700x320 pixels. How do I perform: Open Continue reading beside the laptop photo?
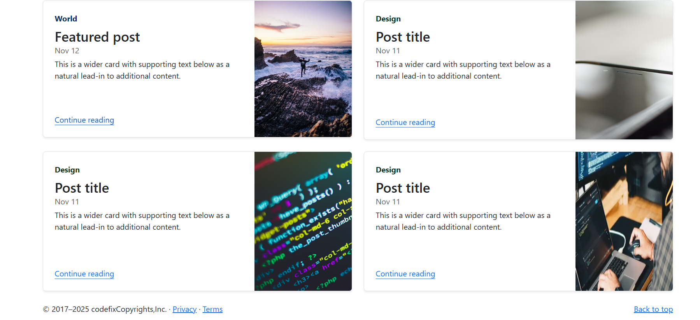405,274
